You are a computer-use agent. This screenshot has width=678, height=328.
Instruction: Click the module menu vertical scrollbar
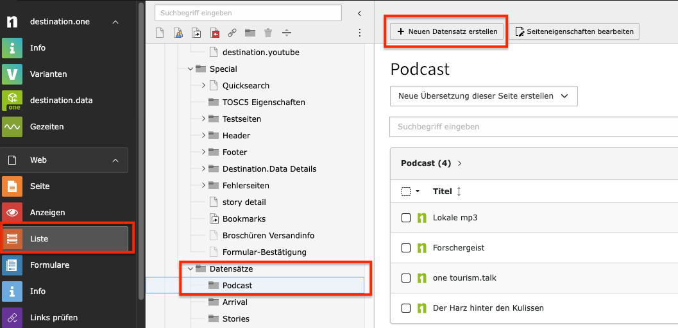[x=140, y=151]
